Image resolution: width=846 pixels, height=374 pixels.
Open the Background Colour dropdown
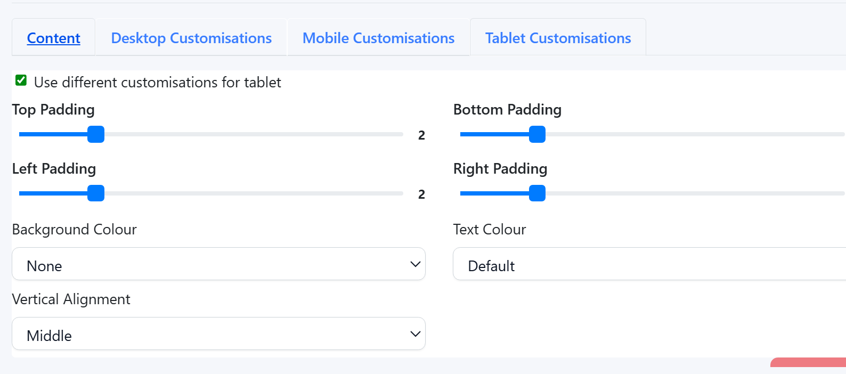tap(218, 264)
